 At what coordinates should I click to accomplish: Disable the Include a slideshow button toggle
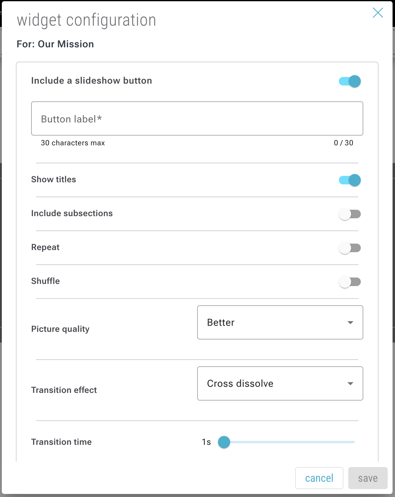coord(350,81)
